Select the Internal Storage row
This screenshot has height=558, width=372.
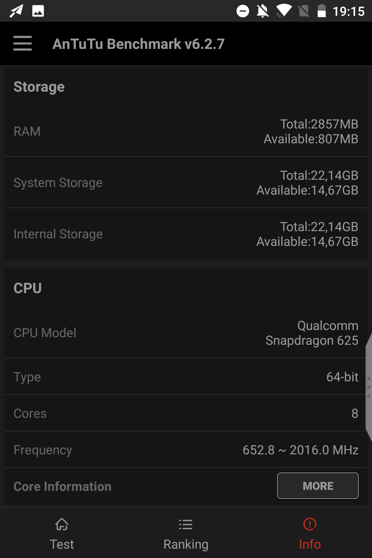(186, 234)
